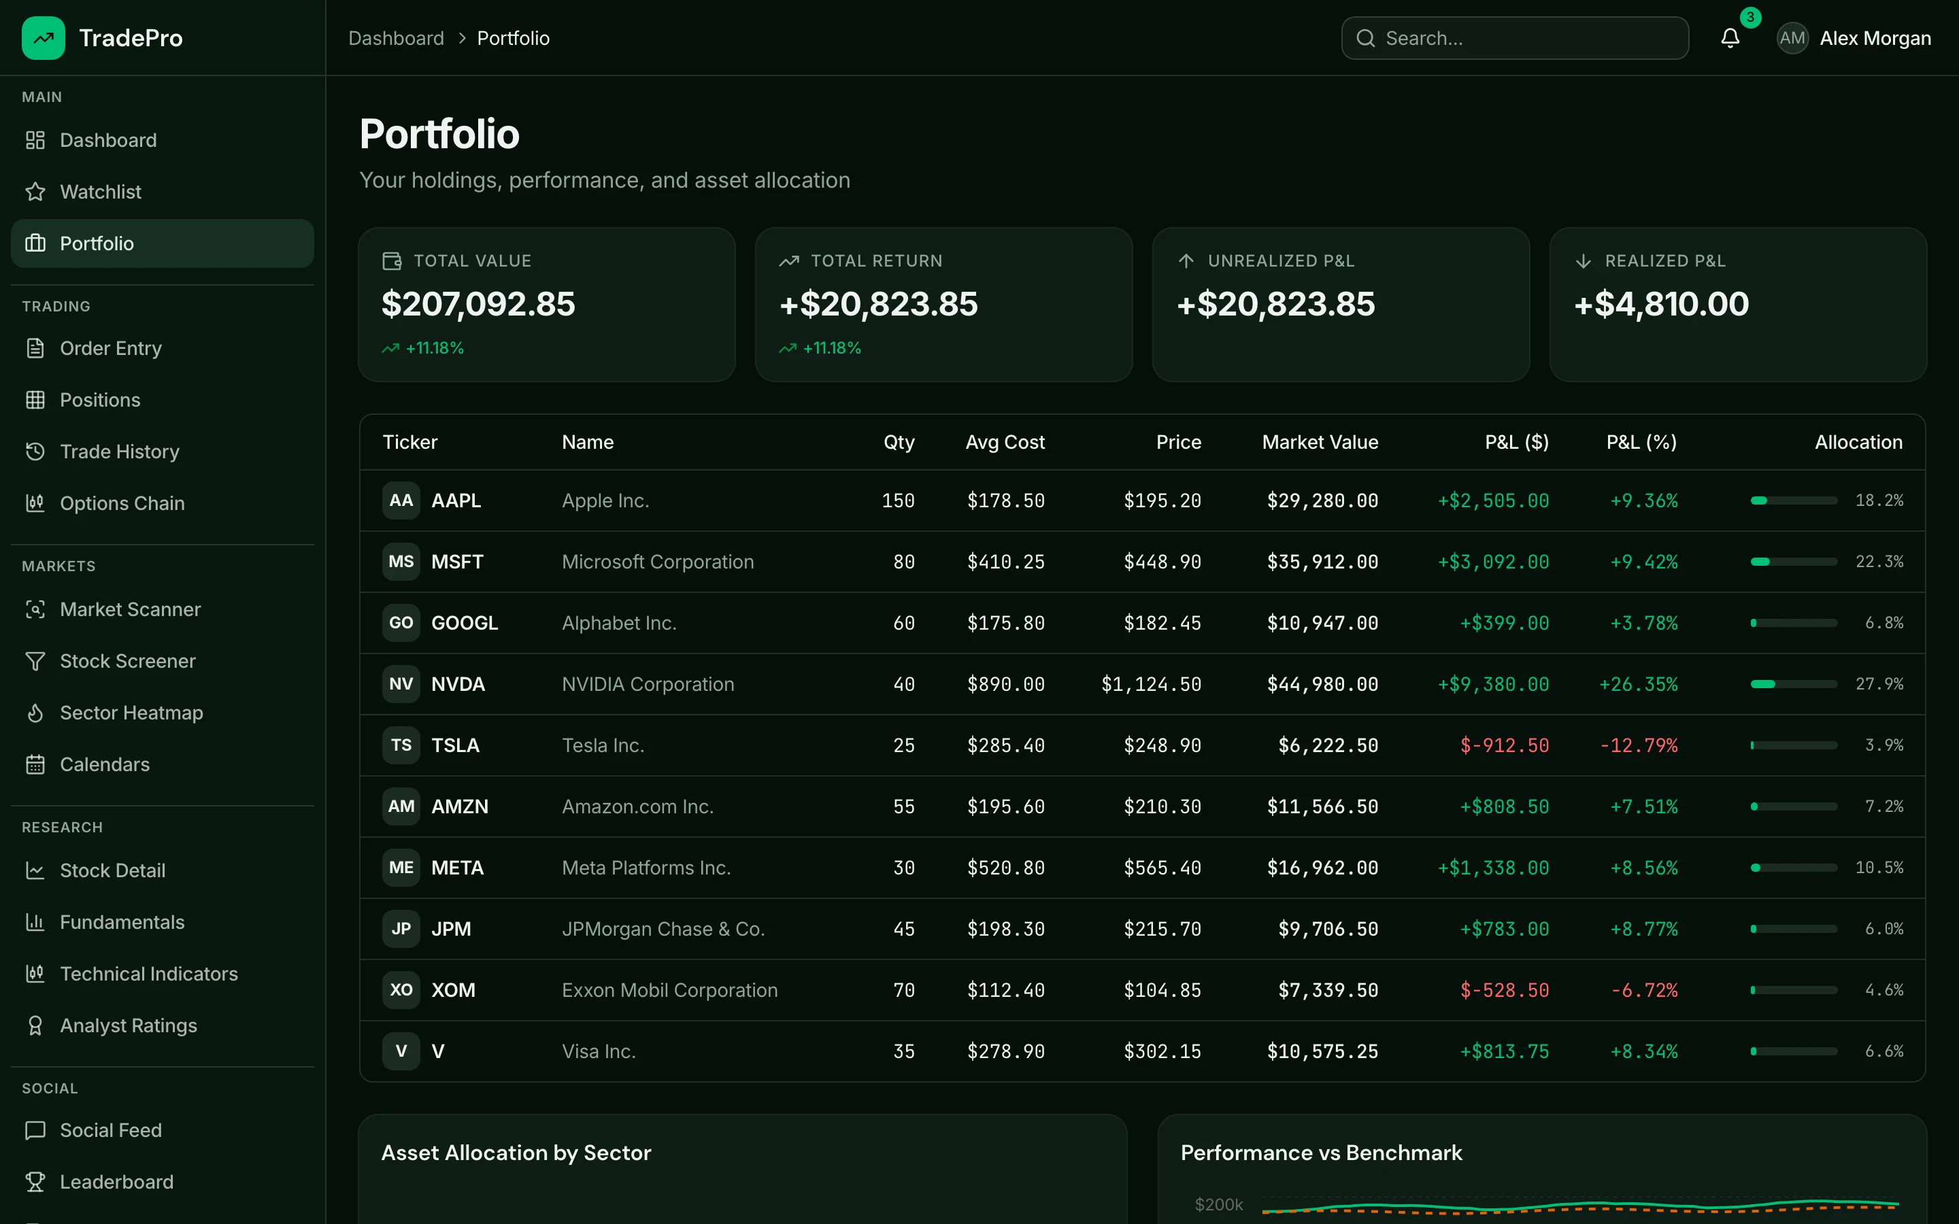Click Alphabet Inc. company name
1959x1224 pixels.
[x=618, y=624]
